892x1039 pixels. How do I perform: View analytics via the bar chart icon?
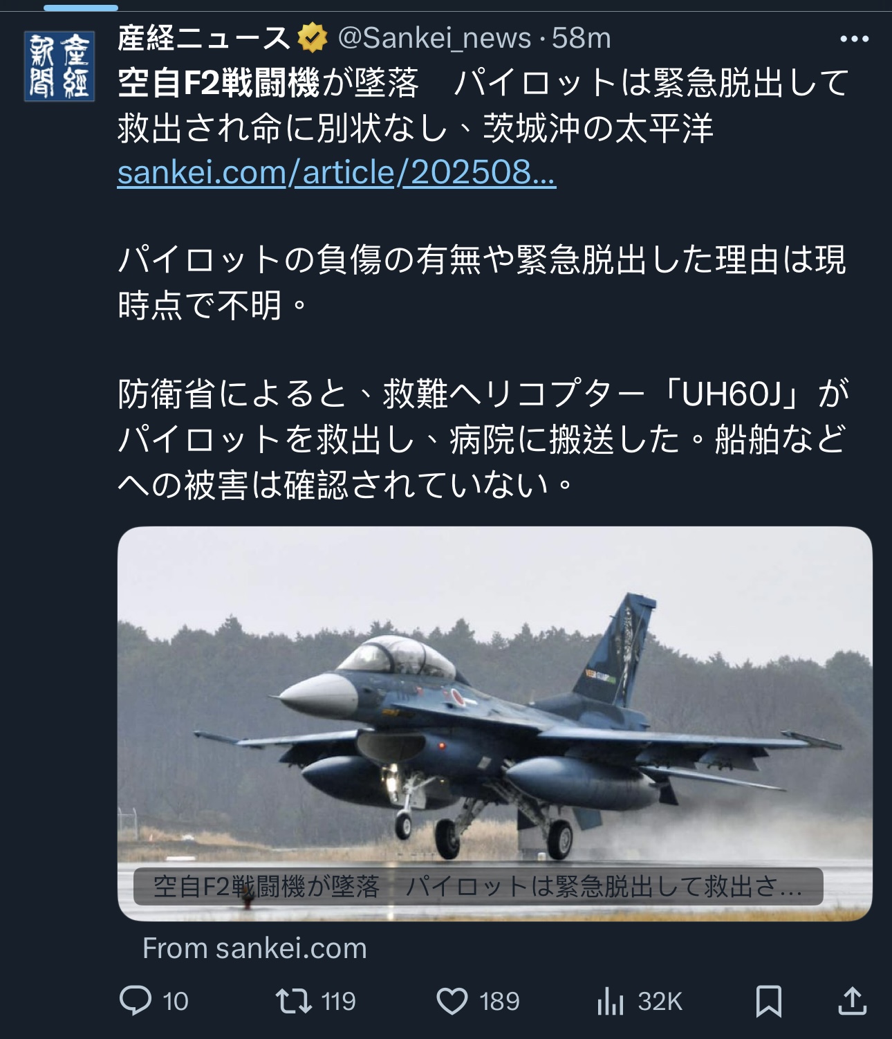tap(611, 1001)
